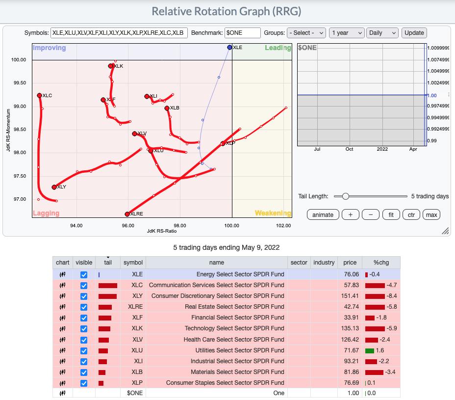Focus the Benchmark input field
Screen dimensions: 455x400
243,33
